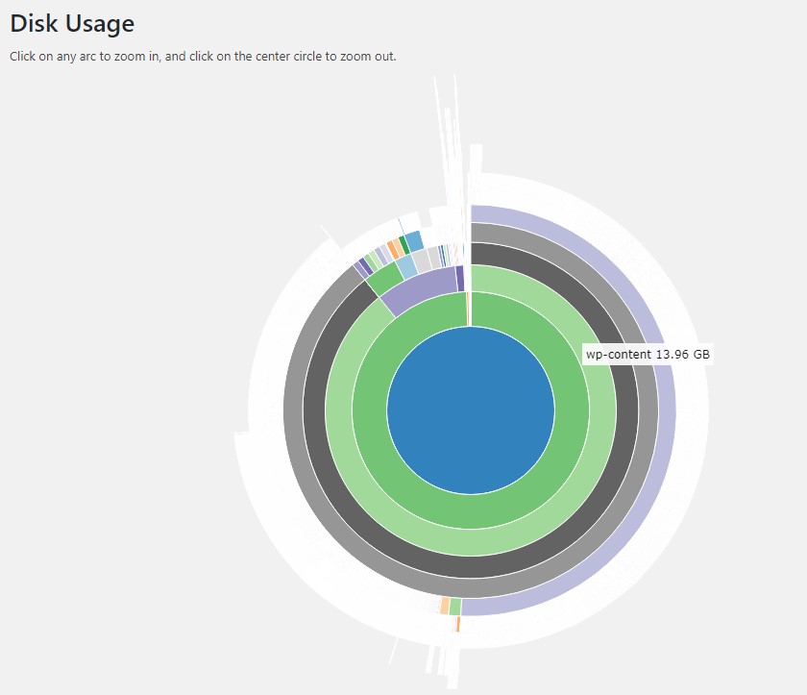Select the darker orange segment in the top cluster
The height and width of the screenshot is (695, 807).
pyautogui.click(x=394, y=248)
